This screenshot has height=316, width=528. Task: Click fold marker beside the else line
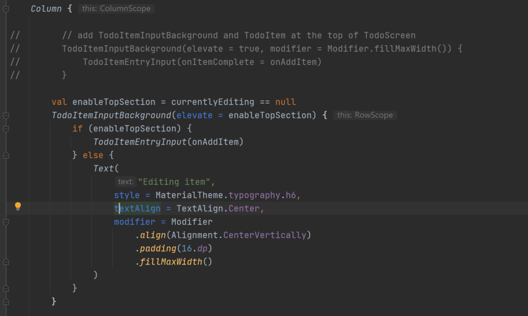coord(6,155)
